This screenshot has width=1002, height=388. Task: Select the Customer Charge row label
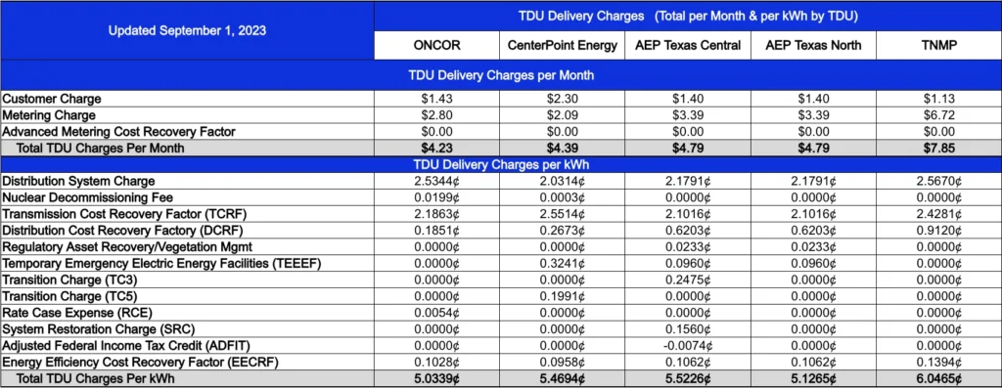pos(52,99)
